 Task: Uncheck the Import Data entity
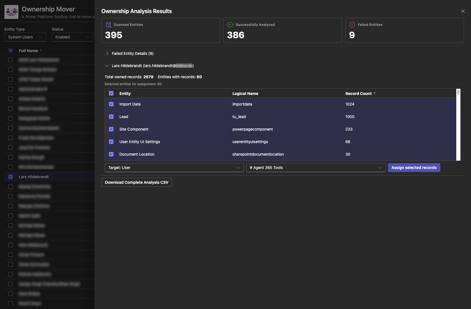coord(111,104)
